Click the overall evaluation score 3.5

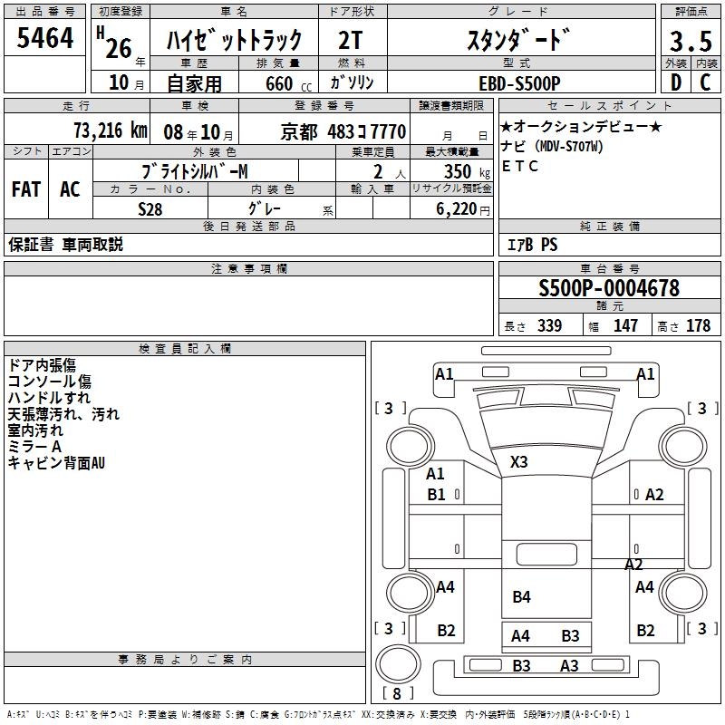pos(691,41)
